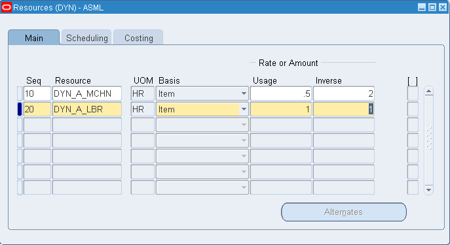Close the Resources (DYN) window

(443, 7)
